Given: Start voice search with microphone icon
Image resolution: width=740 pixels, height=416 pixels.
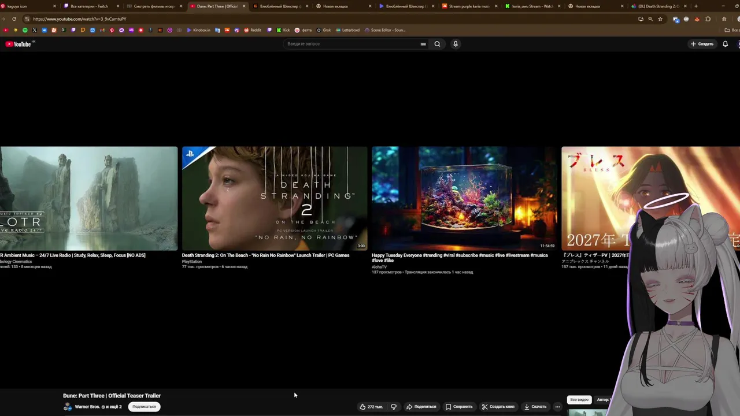Looking at the screenshot, I should pyautogui.click(x=456, y=44).
